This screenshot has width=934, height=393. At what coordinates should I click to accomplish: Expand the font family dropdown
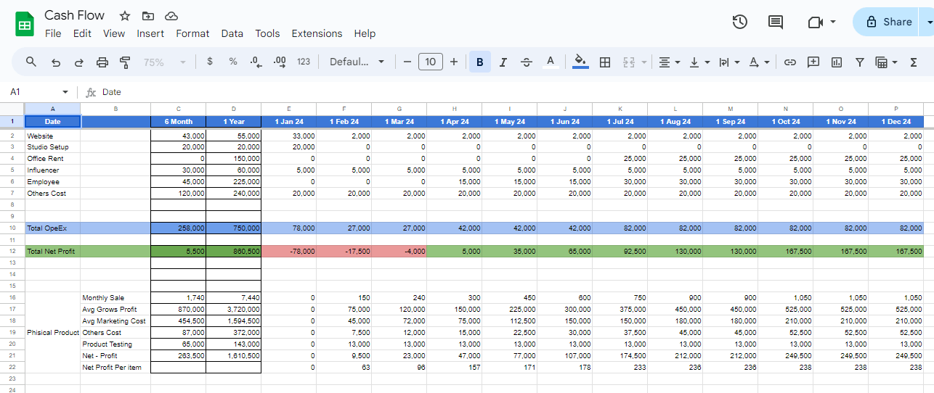pos(357,62)
